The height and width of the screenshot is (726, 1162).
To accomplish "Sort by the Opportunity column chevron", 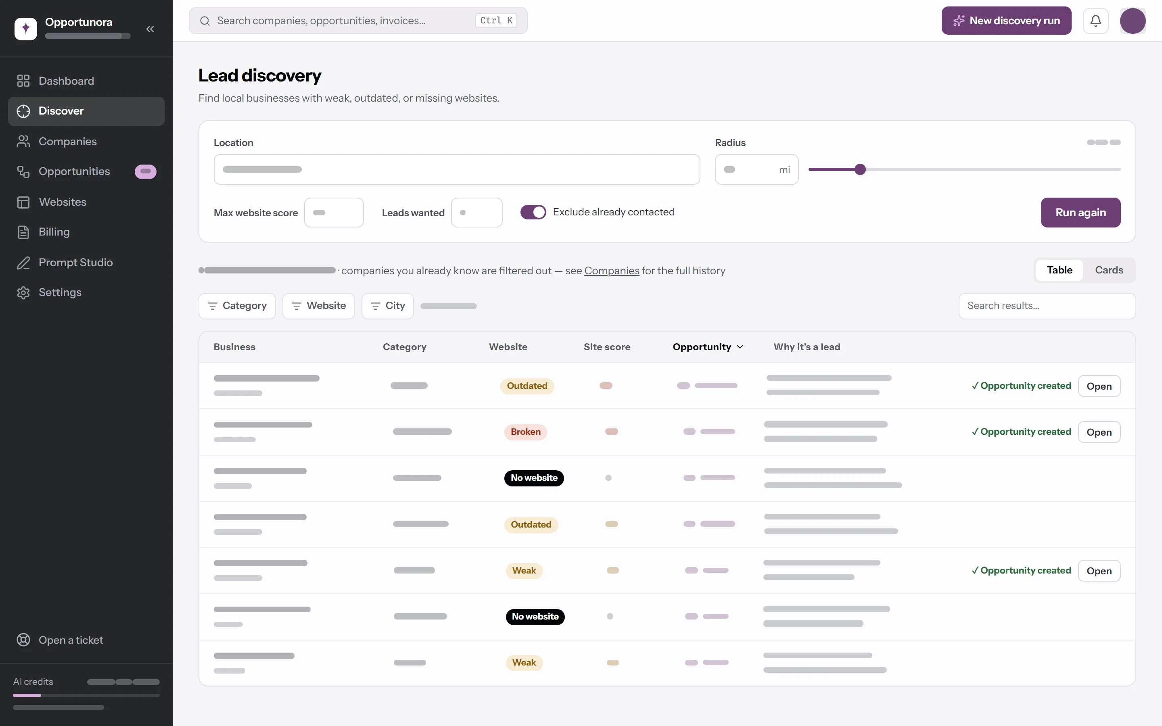I will [x=740, y=347].
